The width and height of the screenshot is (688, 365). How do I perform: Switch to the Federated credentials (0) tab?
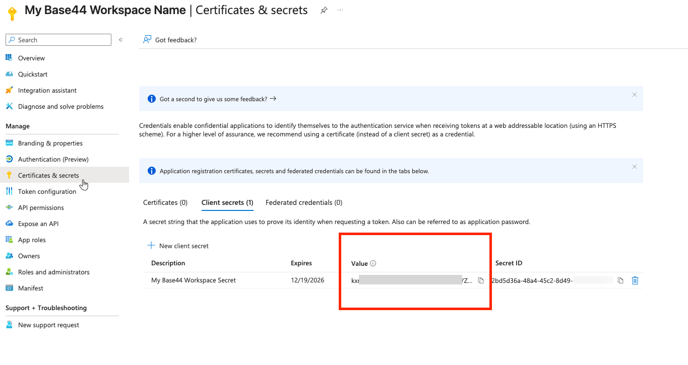[304, 202]
